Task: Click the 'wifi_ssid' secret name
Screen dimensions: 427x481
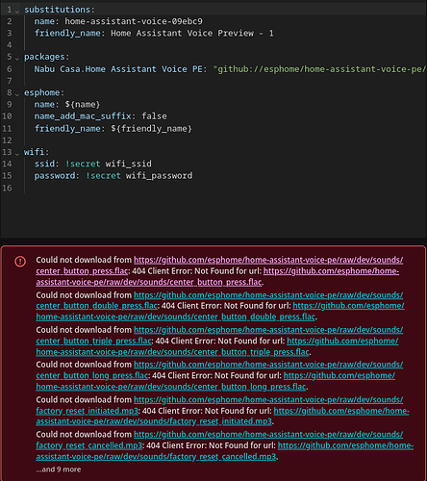Action: pyautogui.click(x=129, y=164)
